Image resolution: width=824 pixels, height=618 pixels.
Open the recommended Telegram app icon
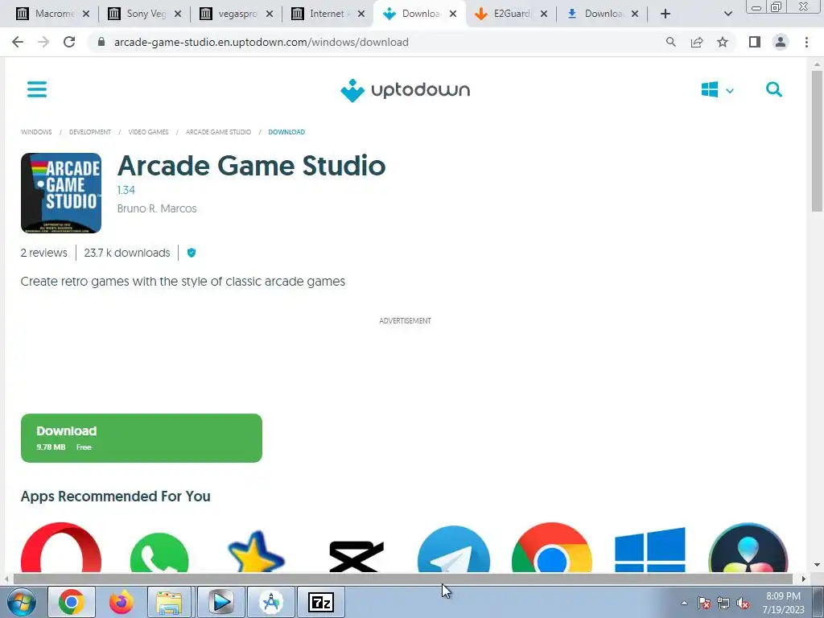coord(454,549)
